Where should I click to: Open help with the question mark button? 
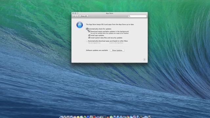[144, 60]
